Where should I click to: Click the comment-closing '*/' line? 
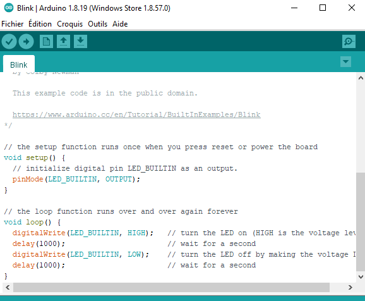pos(8,125)
